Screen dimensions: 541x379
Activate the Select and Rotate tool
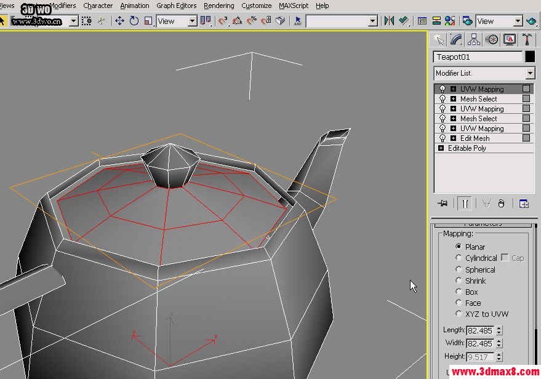[134, 21]
